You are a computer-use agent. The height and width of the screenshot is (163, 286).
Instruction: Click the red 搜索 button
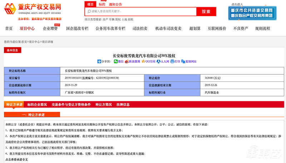pos(206,11)
